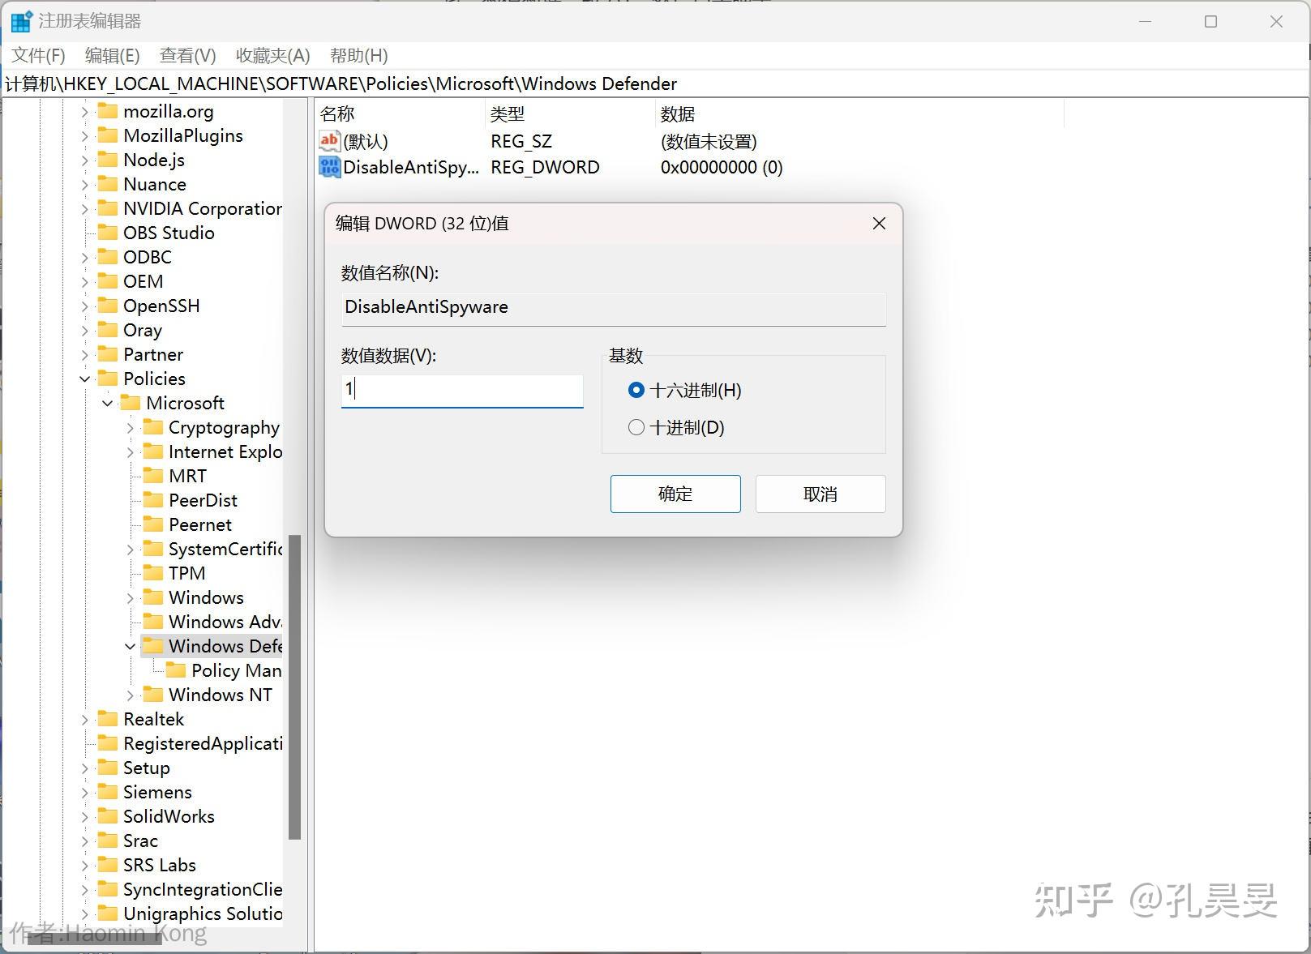Open the Realtek folder icon
Image resolution: width=1311 pixels, height=954 pixels.
click(x=107, y=719)
